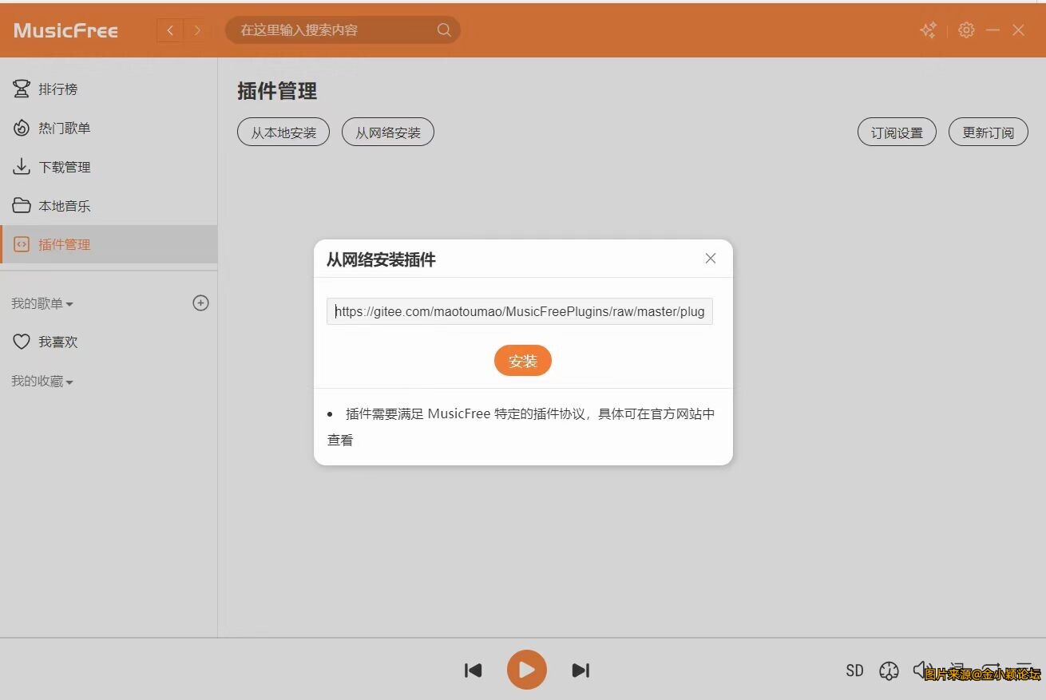Open the playback speed gauge icon
1046x700 pixels.
[x=889, y=670]
